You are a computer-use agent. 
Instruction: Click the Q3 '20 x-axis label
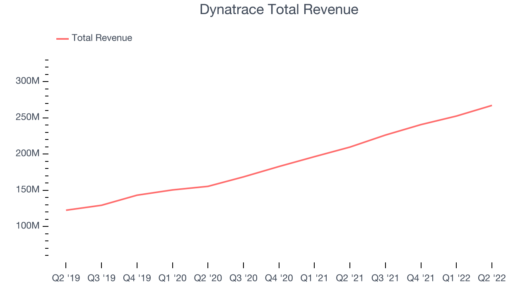pyautogui.click(x=243, y=278)
